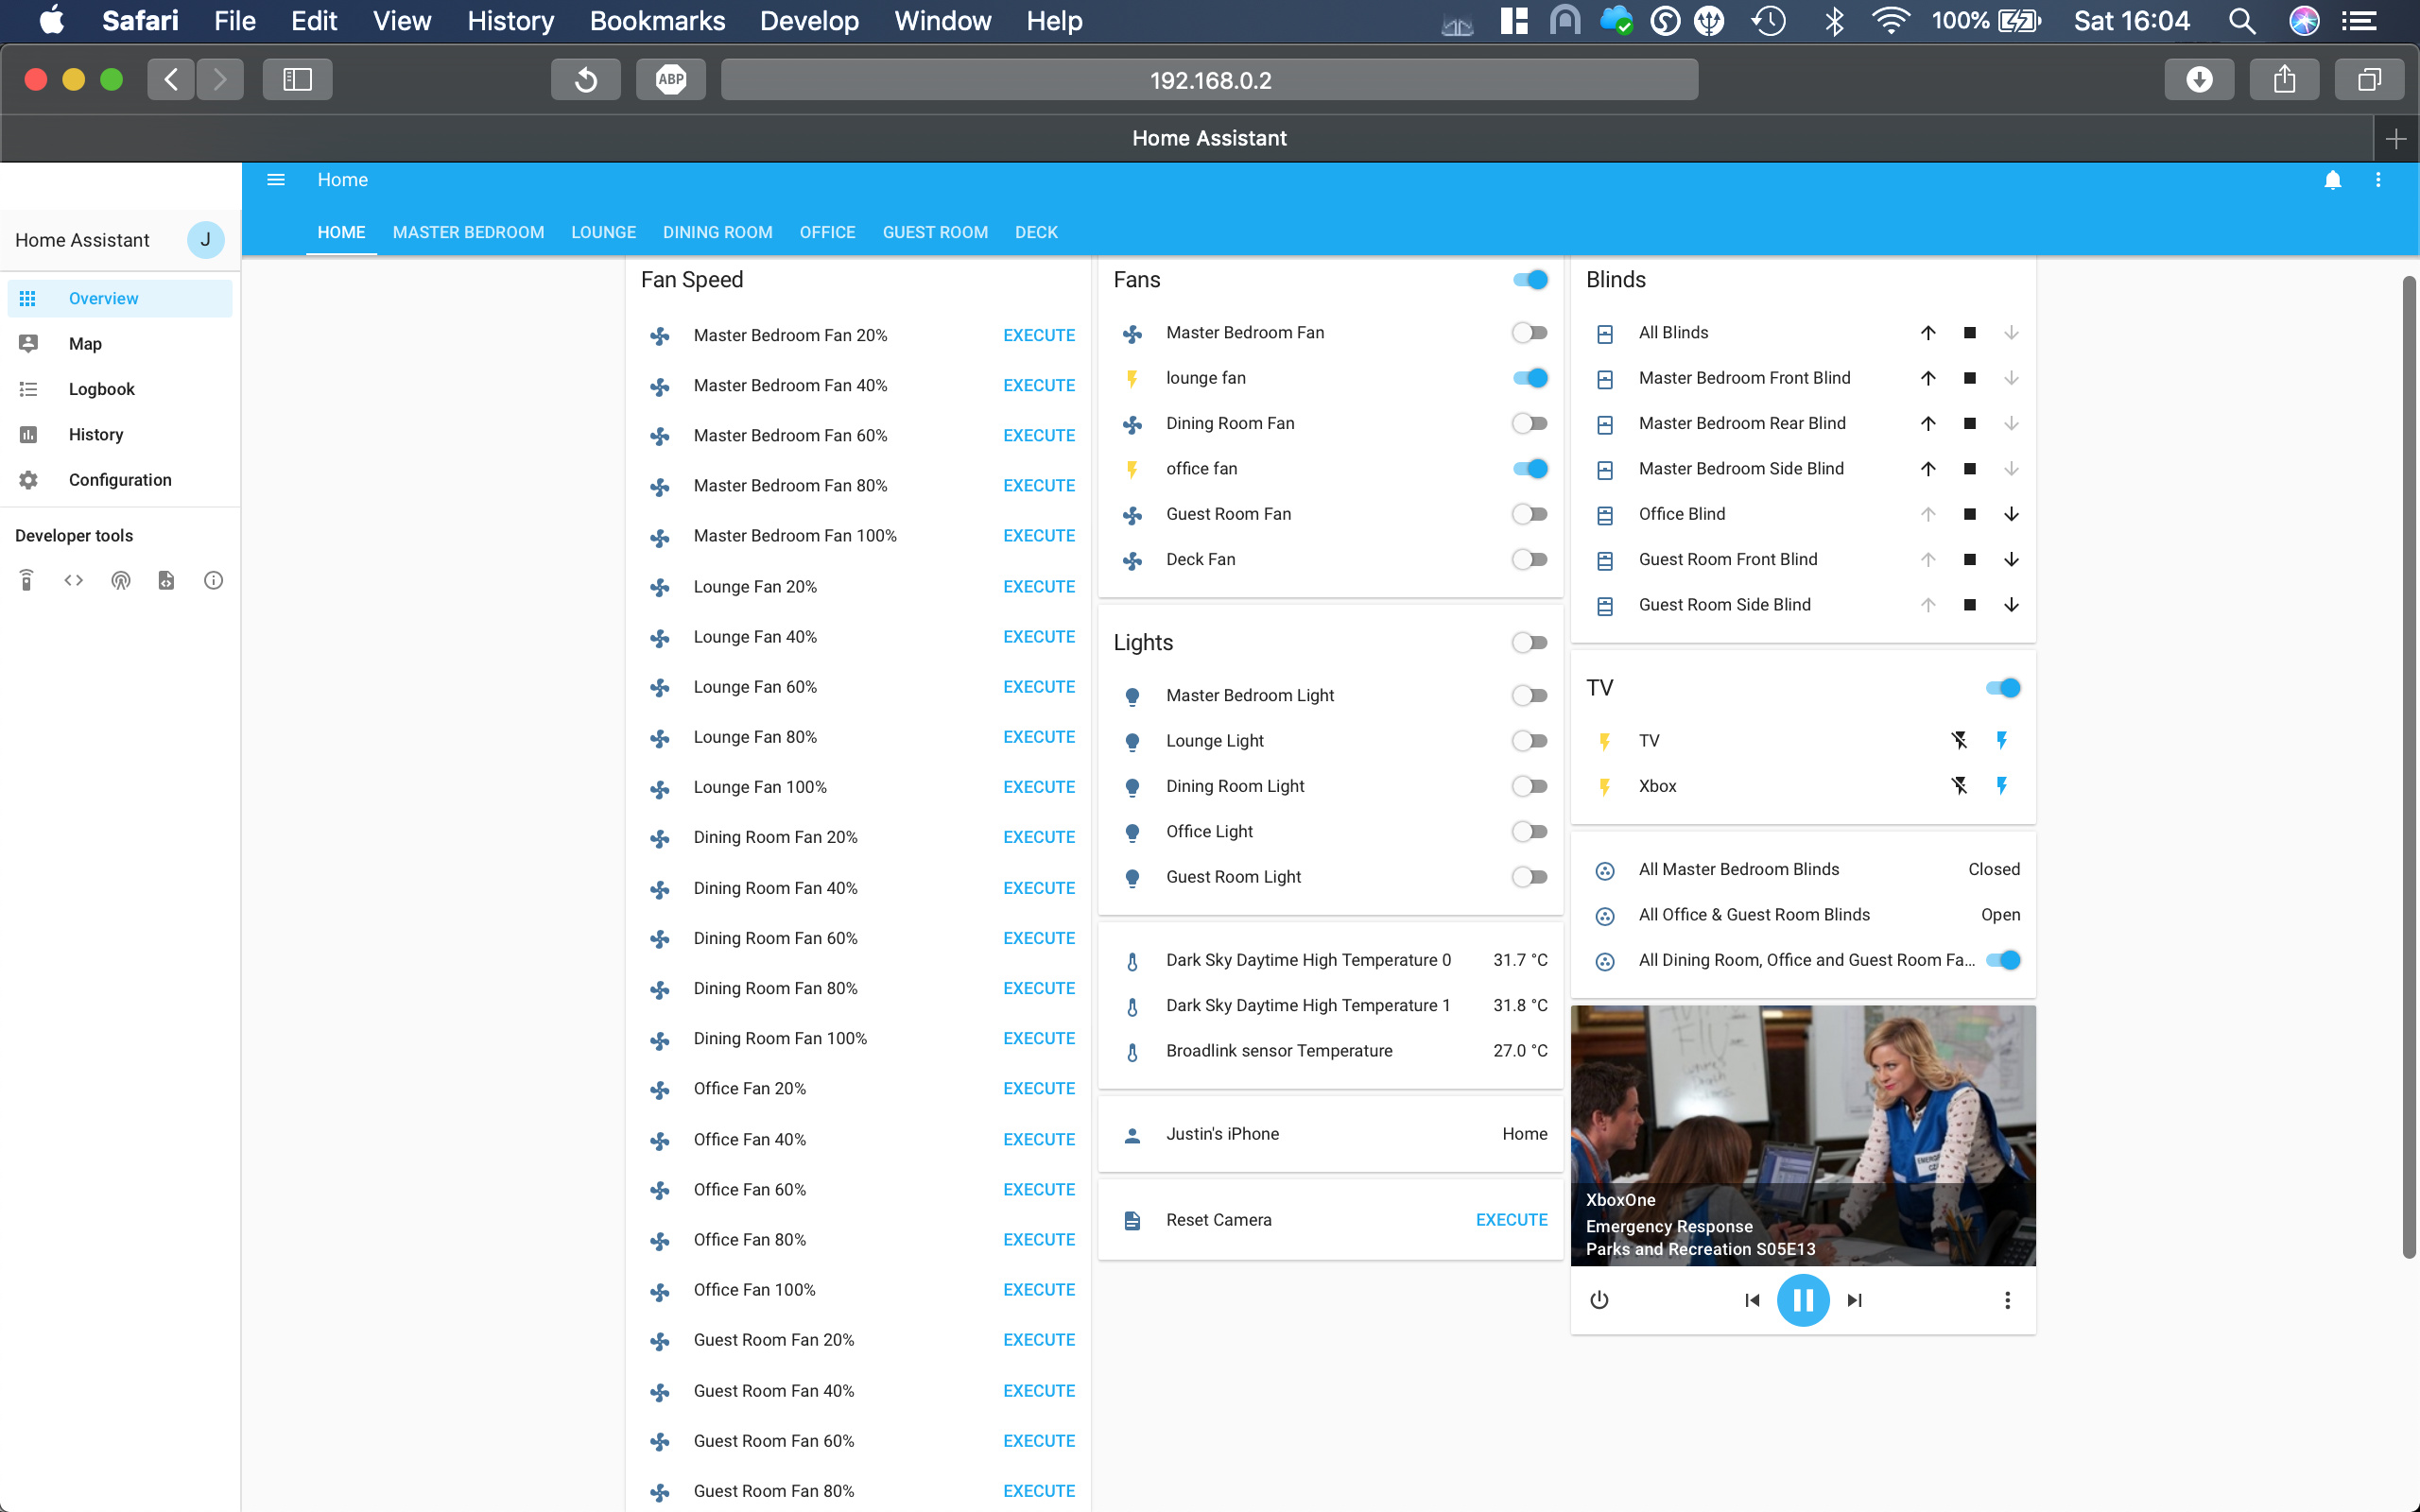This screenshot has height=1512, width=2420.
Task: Slide the TV card master switch off
Action: click(2004, 687)
